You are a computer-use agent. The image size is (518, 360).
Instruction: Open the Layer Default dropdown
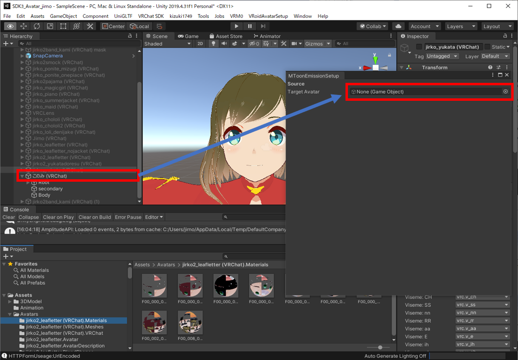tap(495, 56)
